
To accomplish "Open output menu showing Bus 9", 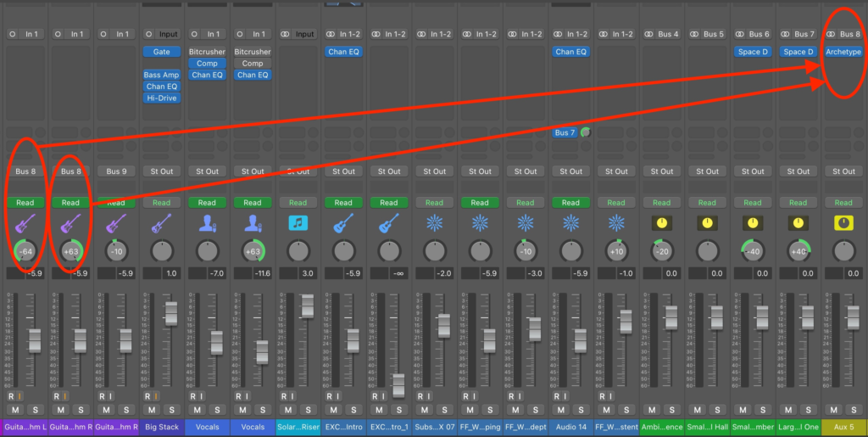I will (x=116, y=171).
